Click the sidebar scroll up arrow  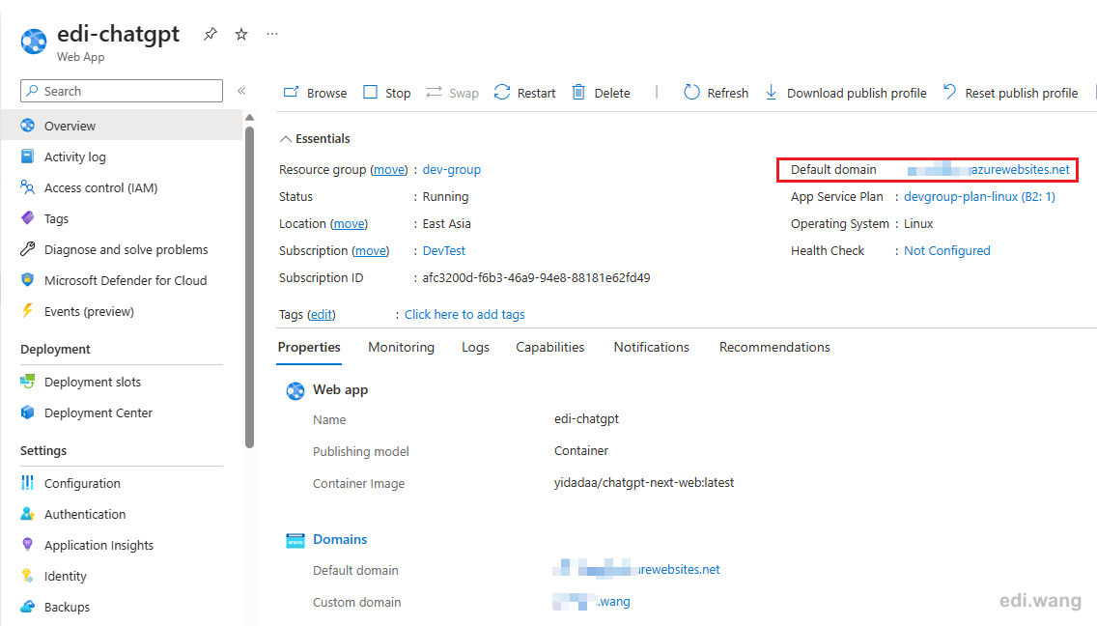250,118
